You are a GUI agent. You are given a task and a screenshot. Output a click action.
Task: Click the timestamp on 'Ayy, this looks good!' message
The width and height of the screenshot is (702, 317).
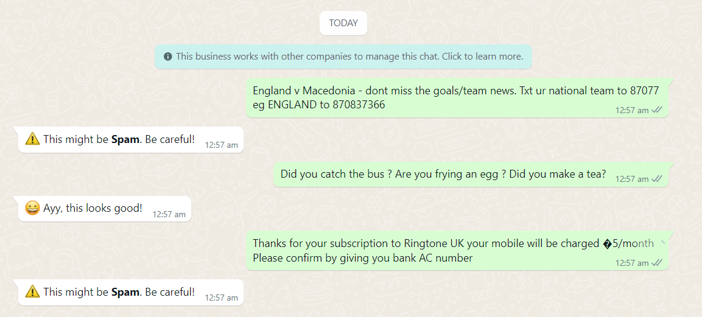(169, 214)
